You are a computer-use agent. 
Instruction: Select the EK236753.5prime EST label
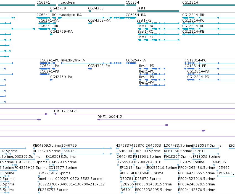53,190
